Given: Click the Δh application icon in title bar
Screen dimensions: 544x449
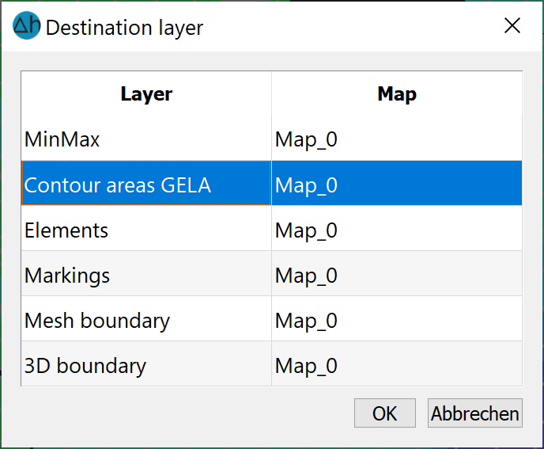Looking at the screenshot, I should tap(26, 25).
